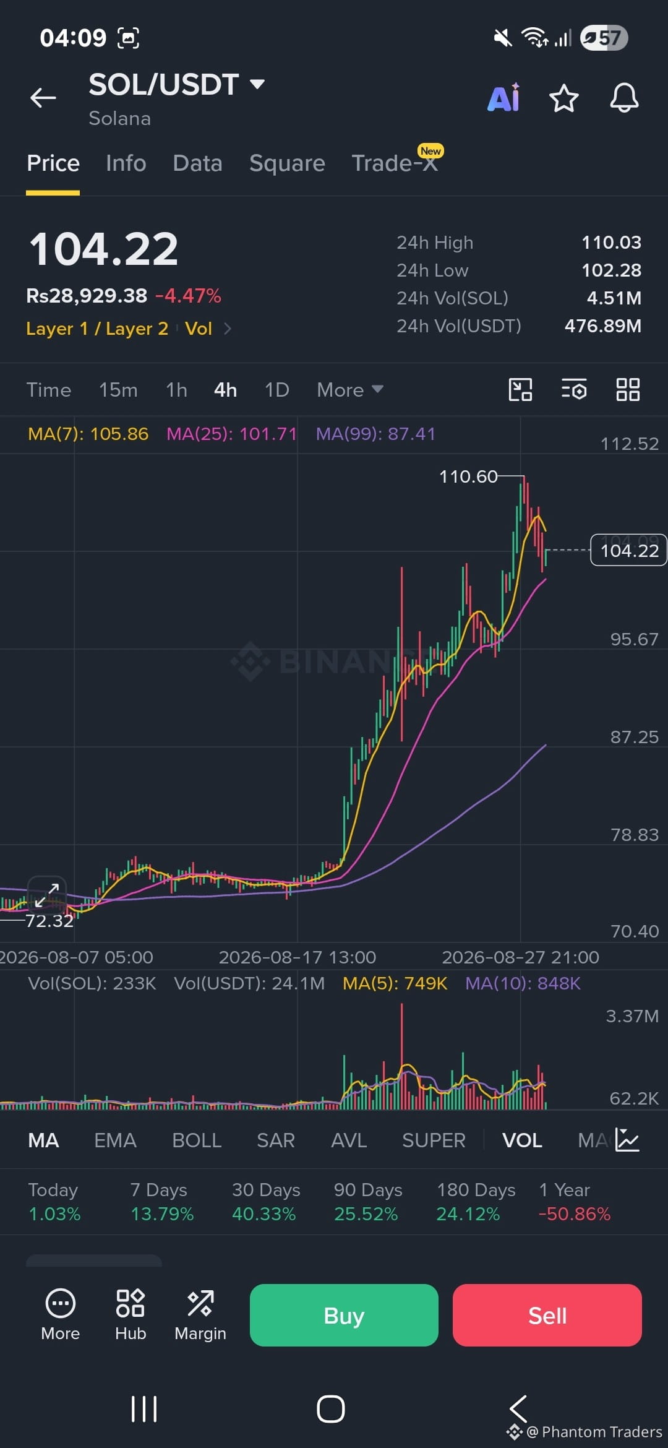Tap the MA(5): 749K volume label

pyautogui.click(x=395, y=983)
